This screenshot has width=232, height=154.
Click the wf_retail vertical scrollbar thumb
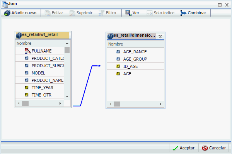(x=67, y=50)
